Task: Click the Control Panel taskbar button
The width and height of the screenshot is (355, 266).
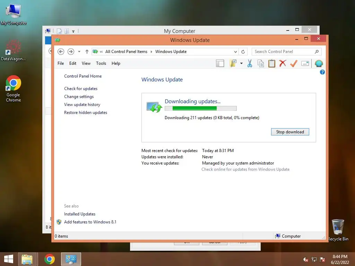Action: 71,259
